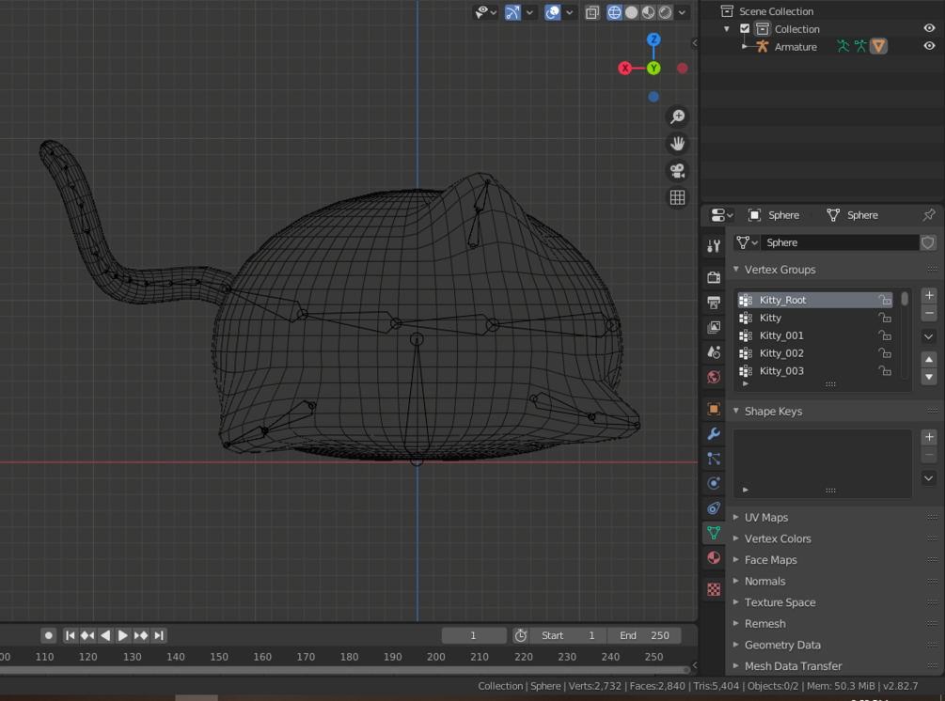Open the Modifier properties wrench tab

[x=714, y=434]
